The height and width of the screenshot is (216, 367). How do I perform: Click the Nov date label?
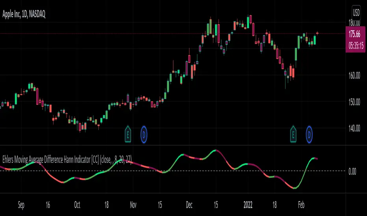point(133,205)
